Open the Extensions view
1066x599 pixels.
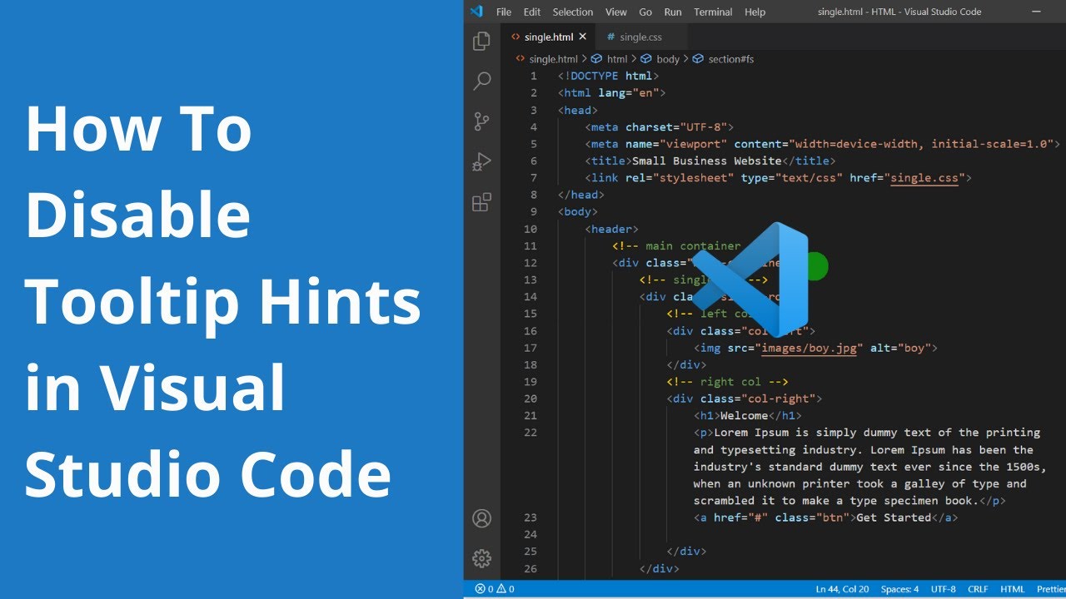[x=481, y=202]
